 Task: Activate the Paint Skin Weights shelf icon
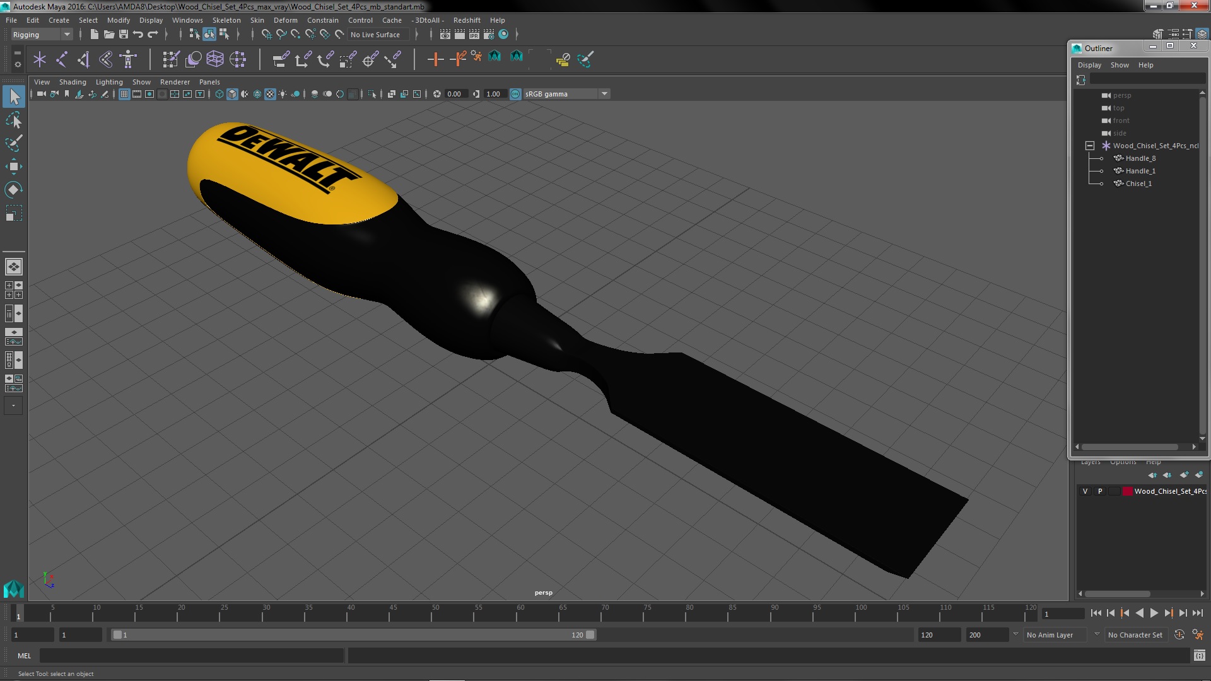171,59
